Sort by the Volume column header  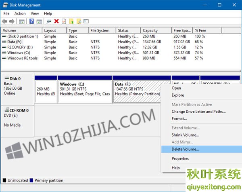point(21,30)
